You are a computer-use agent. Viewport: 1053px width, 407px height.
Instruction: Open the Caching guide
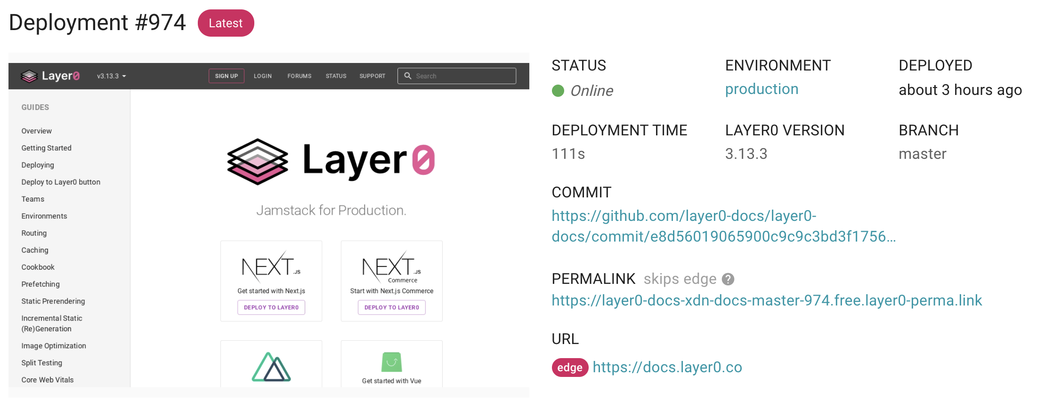(35, 250)
